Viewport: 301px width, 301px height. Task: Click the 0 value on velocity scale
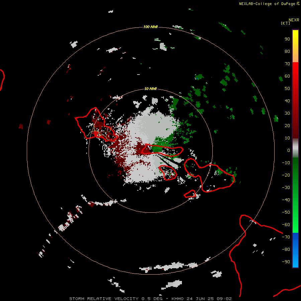tap(289, 150)
